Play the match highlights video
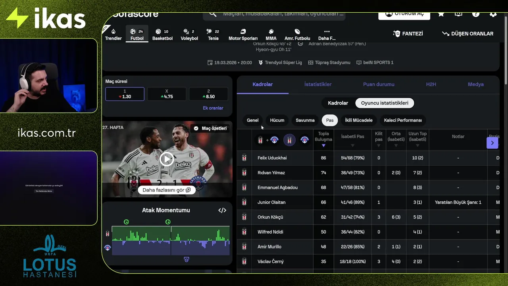 [x=167, y=159]
